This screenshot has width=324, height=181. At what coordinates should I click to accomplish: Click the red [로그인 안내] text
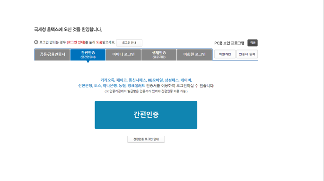(76, 42)
